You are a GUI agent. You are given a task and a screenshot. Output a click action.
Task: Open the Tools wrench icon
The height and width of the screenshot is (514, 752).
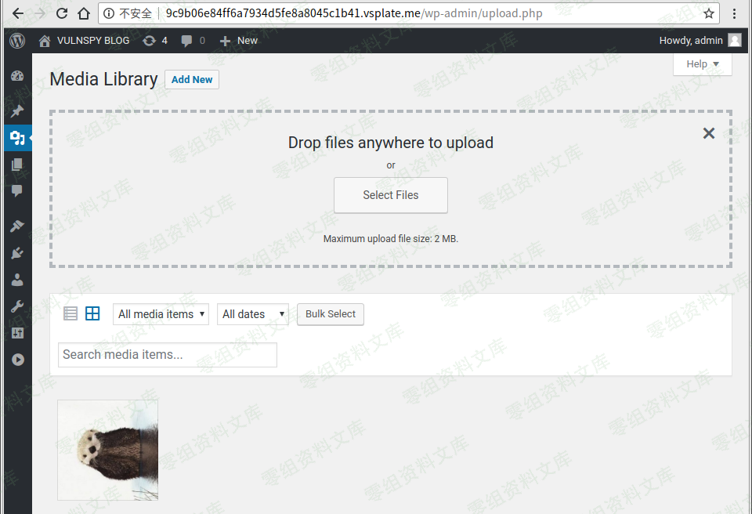17,306
